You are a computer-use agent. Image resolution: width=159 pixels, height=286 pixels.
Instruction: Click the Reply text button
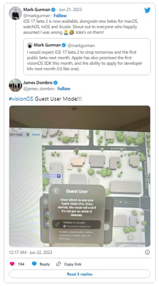tap(45, 264)
